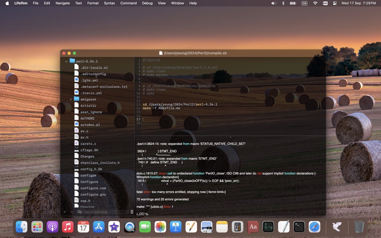
Task: Open the Lifofinn application menu
Action: pyautogui.click(x=21, y=3)
